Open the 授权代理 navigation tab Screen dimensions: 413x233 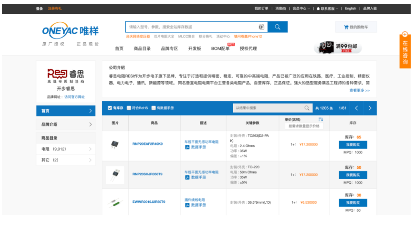[248, 48]
